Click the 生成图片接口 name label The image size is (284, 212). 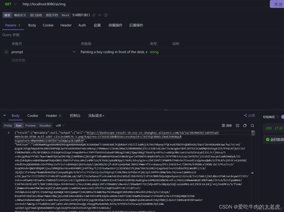pos(81,15)
